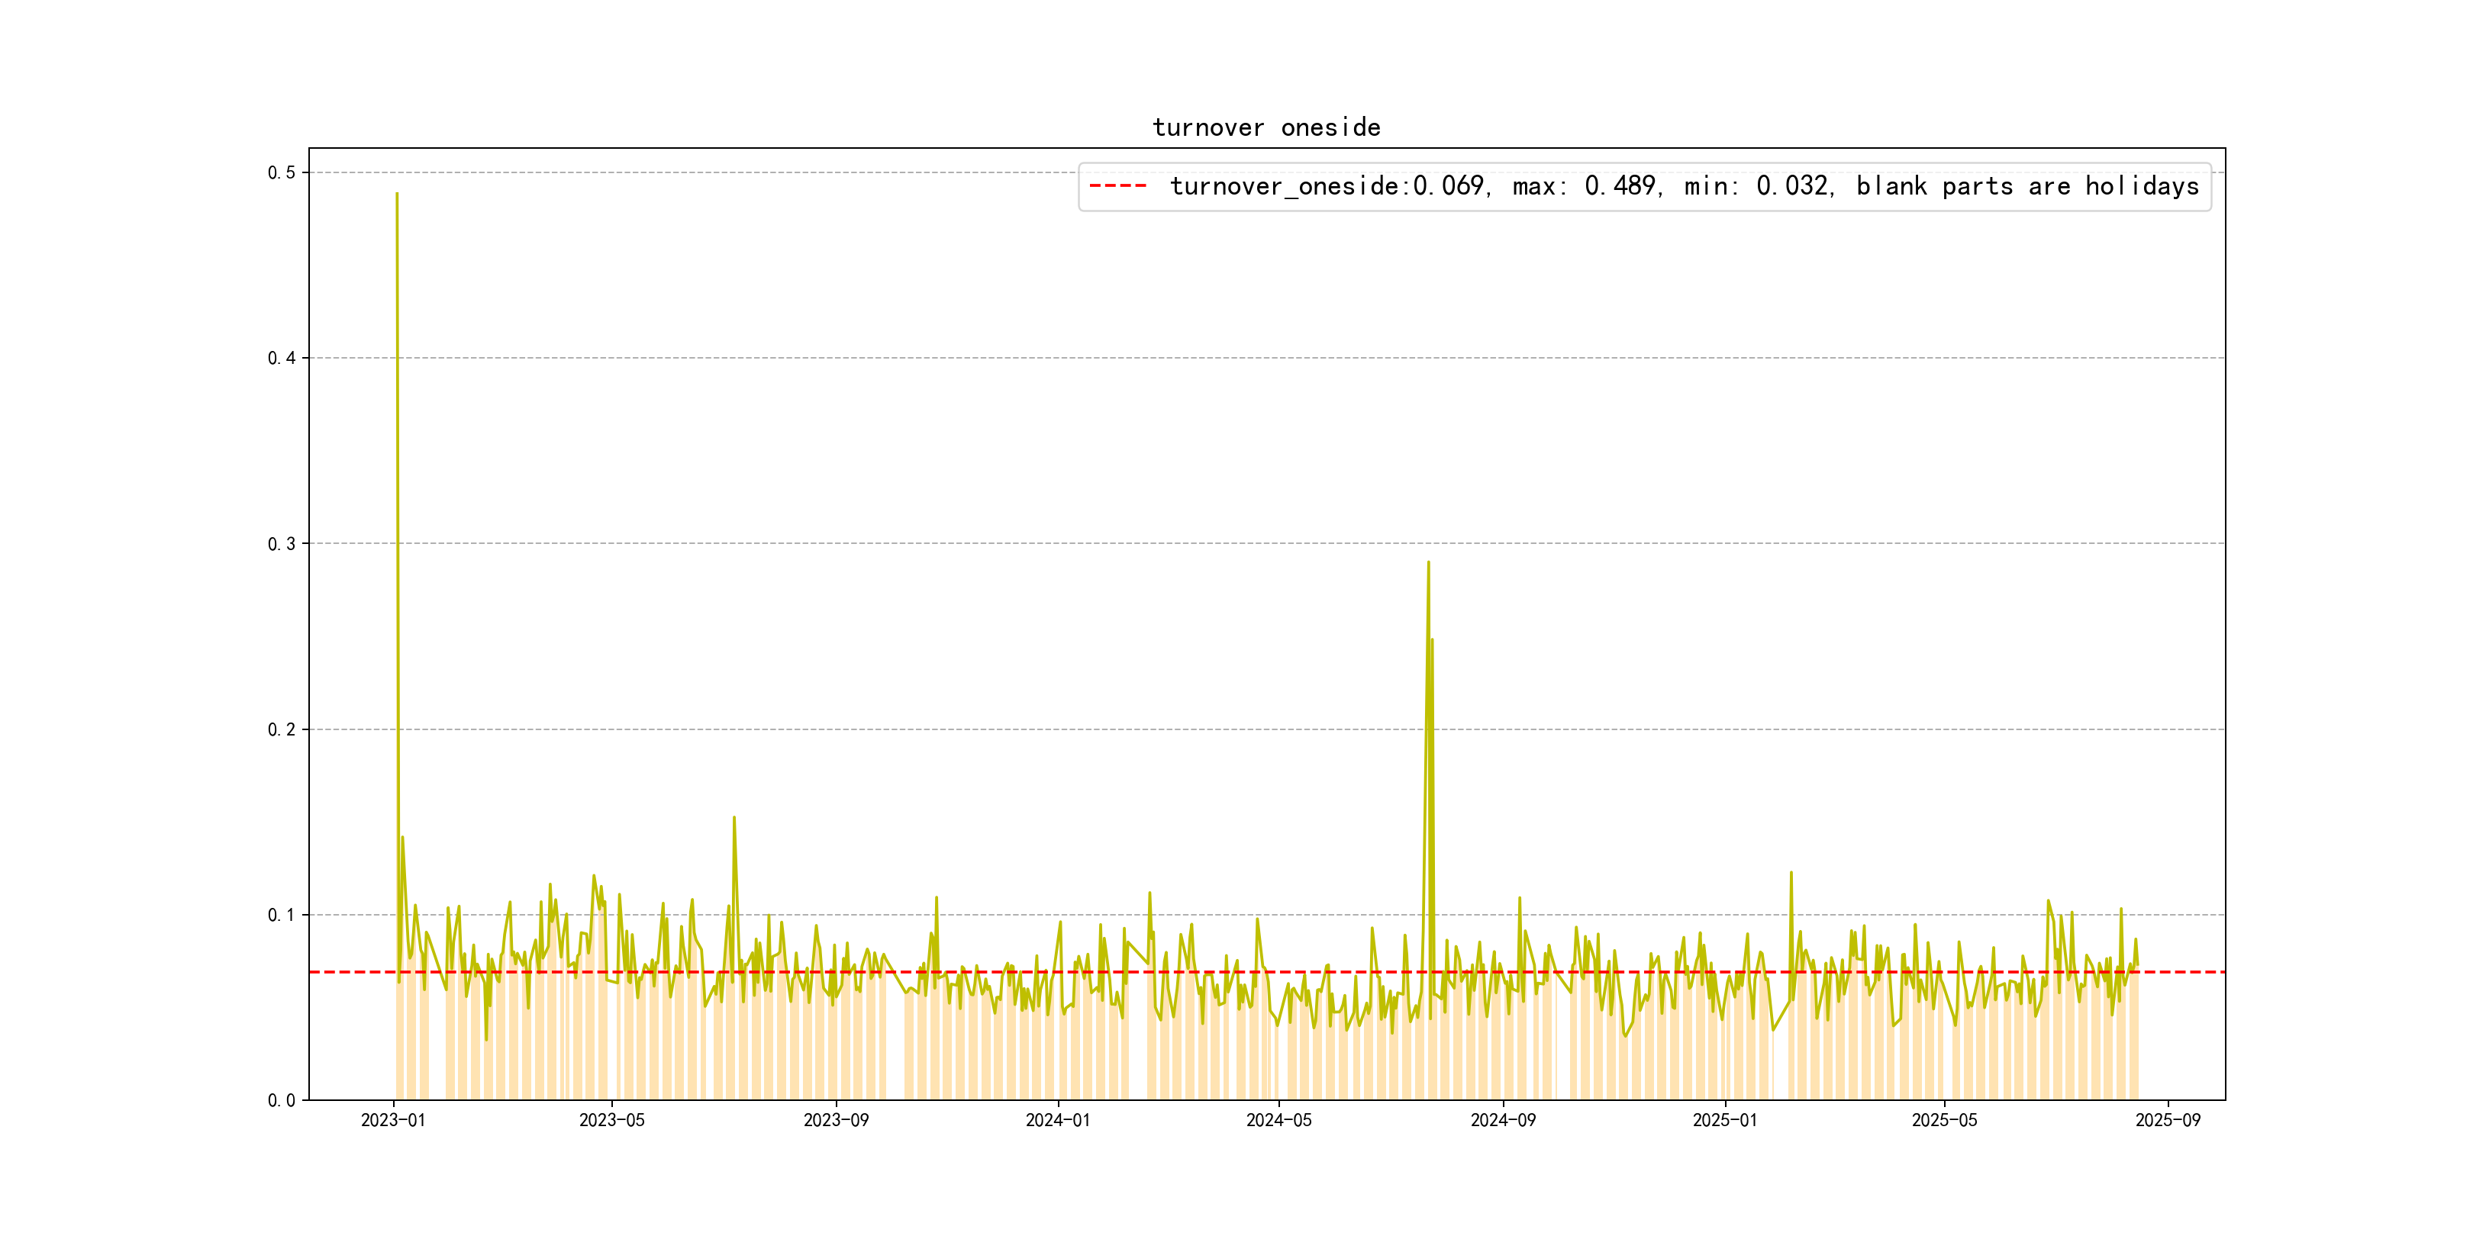The image size is (2473, 1236).
Task: Click the 2024-09 x-axis label
Action: pos(1502,1120)
